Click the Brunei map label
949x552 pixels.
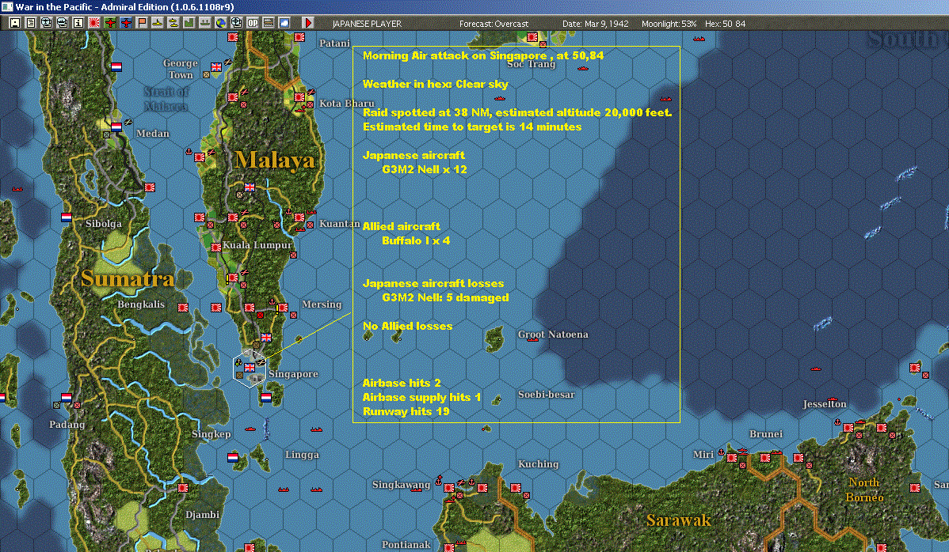765,433
